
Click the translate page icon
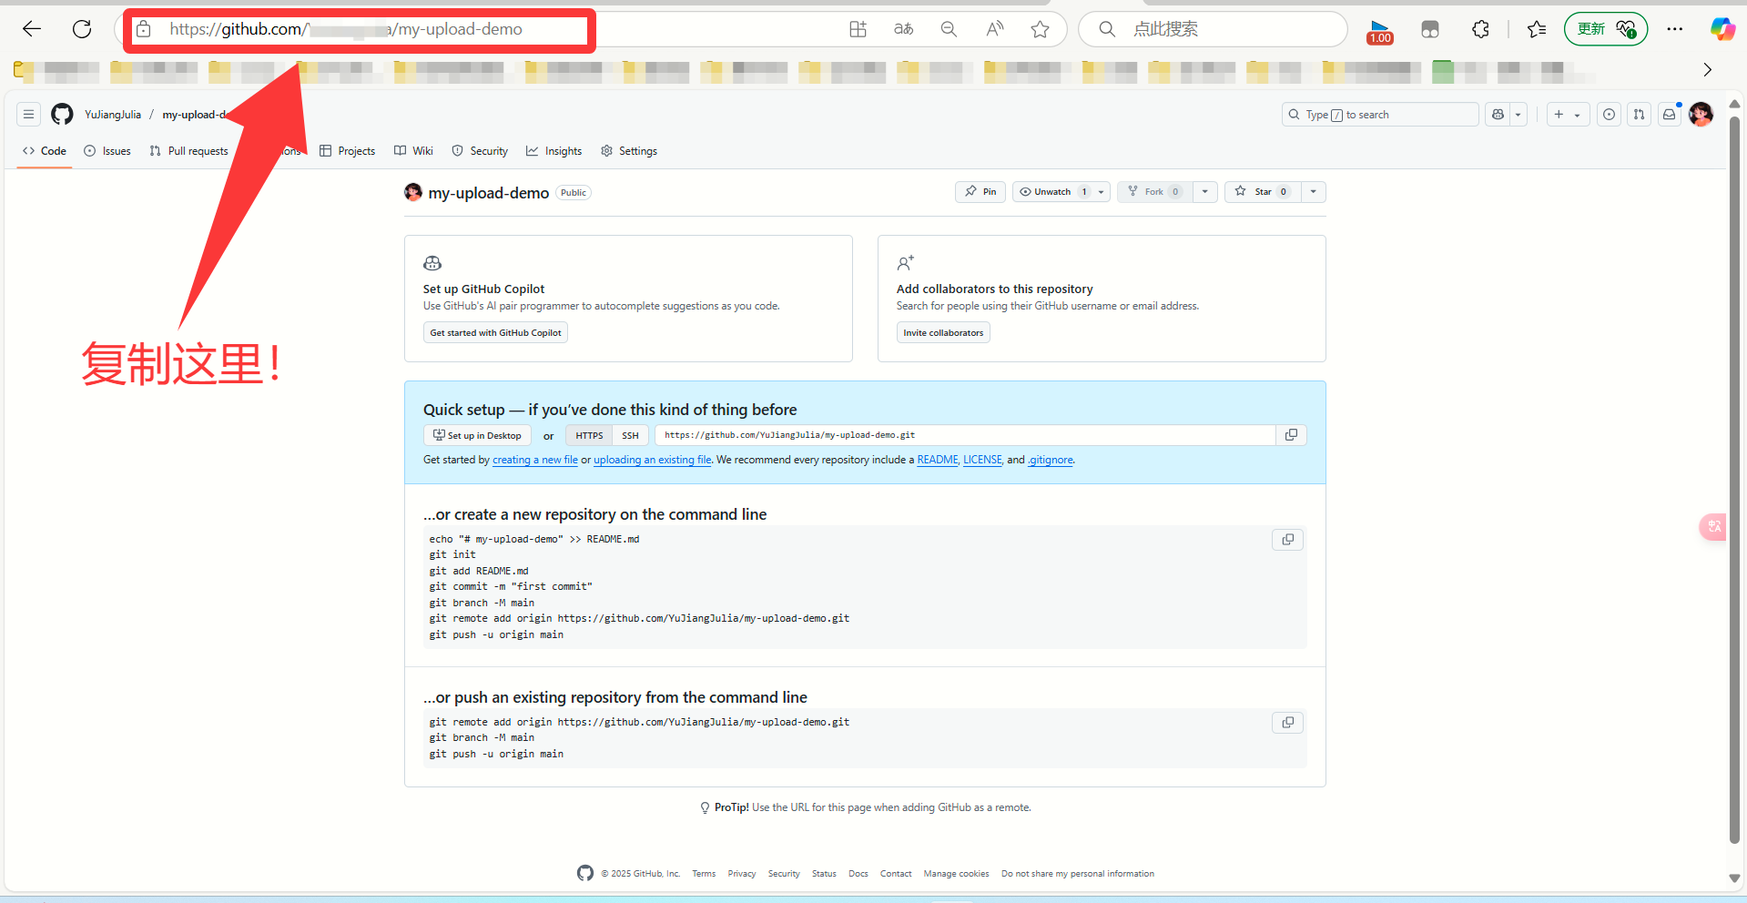[903, 29]
